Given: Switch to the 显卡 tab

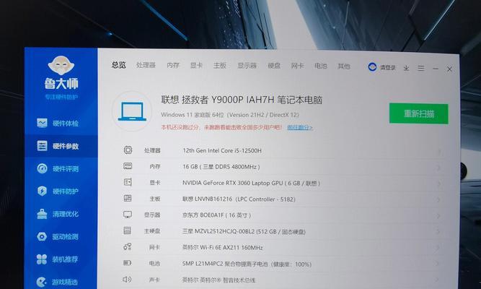Looking at the screenshot, I should pos(196,66).
